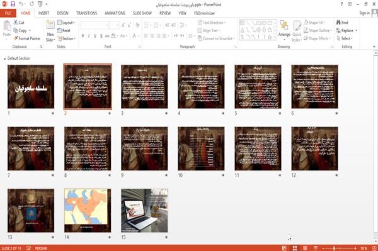Viewport: 378px width, 251px height.
Task: Select the Format Painter tool
Action: [x=27, y=38]
